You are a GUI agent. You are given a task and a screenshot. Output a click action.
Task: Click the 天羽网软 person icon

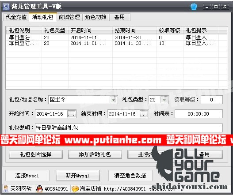click(6, 189)
